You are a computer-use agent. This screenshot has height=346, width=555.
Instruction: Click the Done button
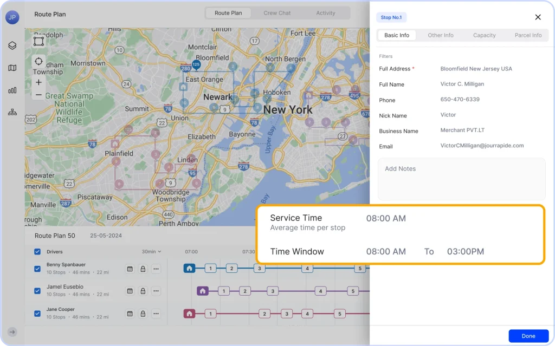[x=528, y=336]
